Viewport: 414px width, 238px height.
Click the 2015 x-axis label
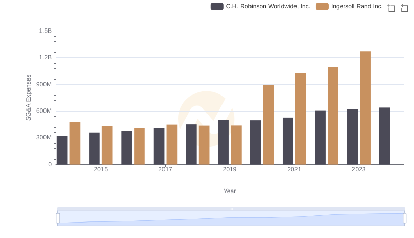pyautogui.click(x=100, y=169)
